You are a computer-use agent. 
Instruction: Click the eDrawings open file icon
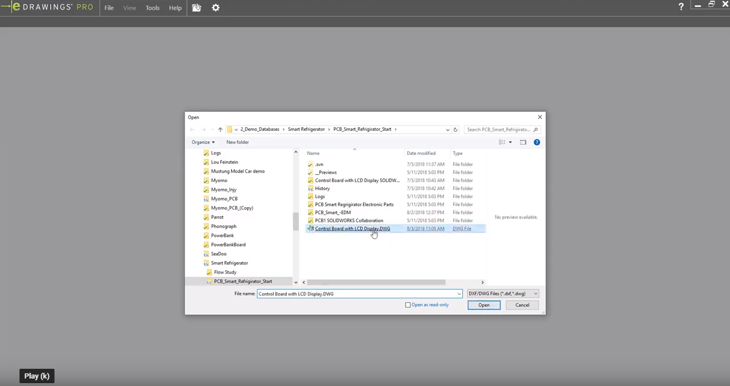click(197, 8)
